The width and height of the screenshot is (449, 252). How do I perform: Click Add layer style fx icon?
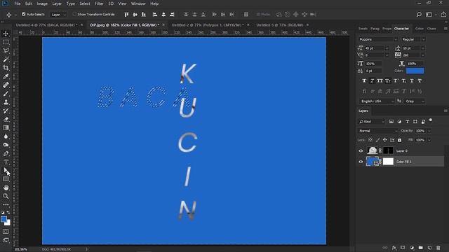point(394,248)
